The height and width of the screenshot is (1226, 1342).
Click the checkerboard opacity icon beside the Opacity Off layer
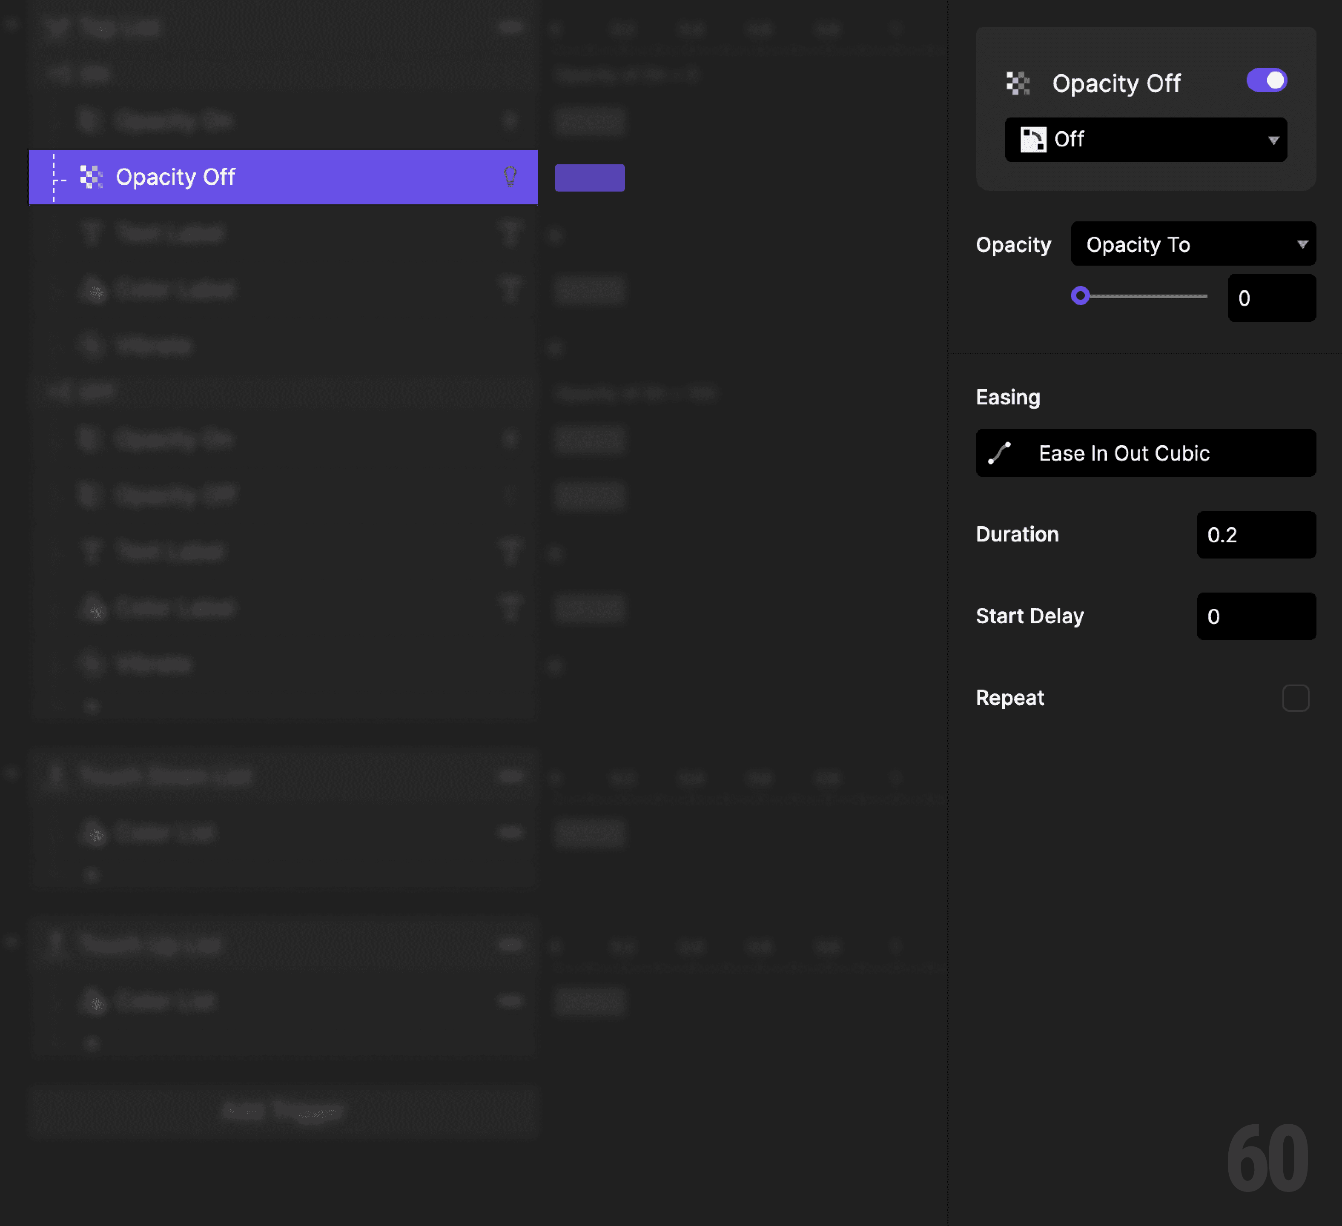coord(92,177)
